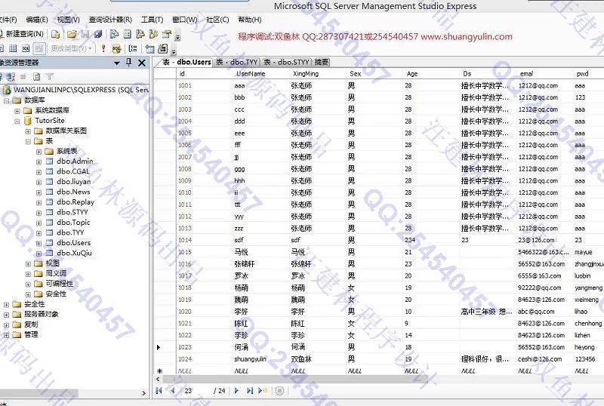
Task: Select dbo.XuQiu table in the tree
Action: point(74,253)
